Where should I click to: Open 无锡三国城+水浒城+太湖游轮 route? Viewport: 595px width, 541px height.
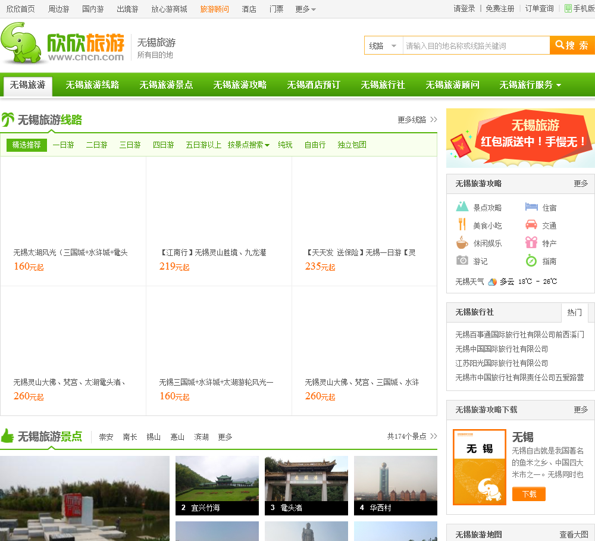click(216, 382)
